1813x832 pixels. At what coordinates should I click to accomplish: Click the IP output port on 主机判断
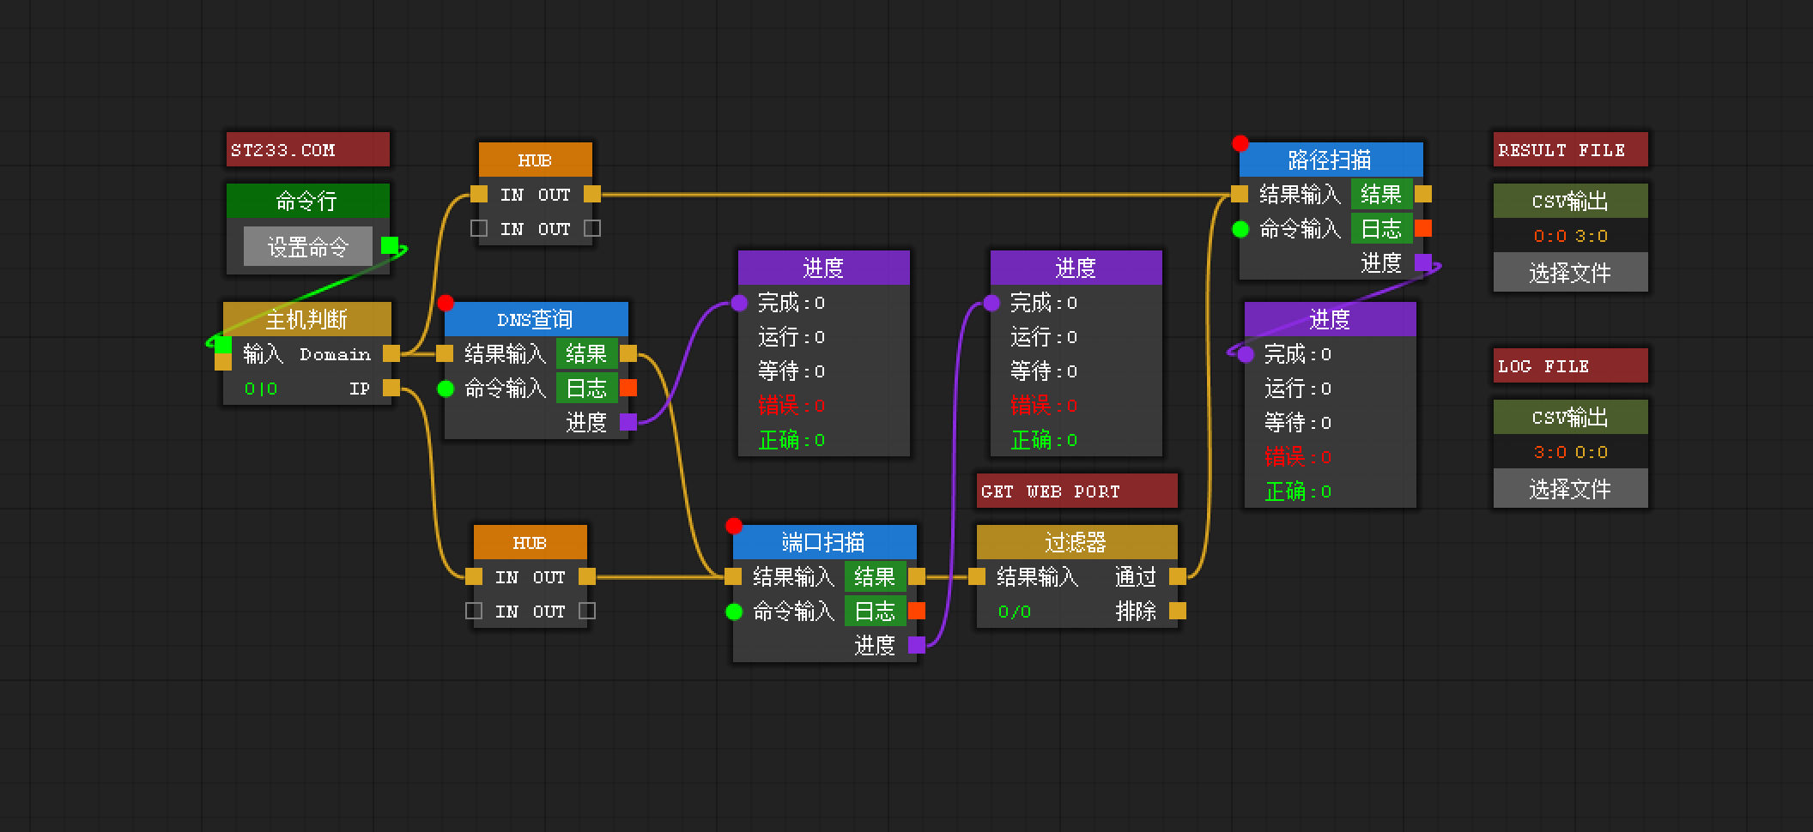click(391, 388)
